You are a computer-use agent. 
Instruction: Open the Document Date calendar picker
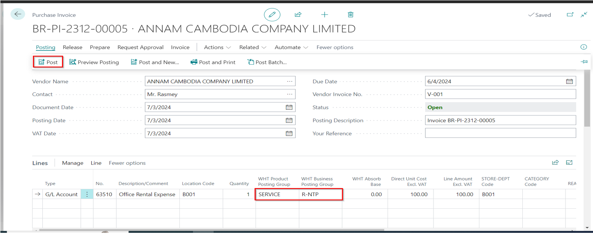[289, 107]
